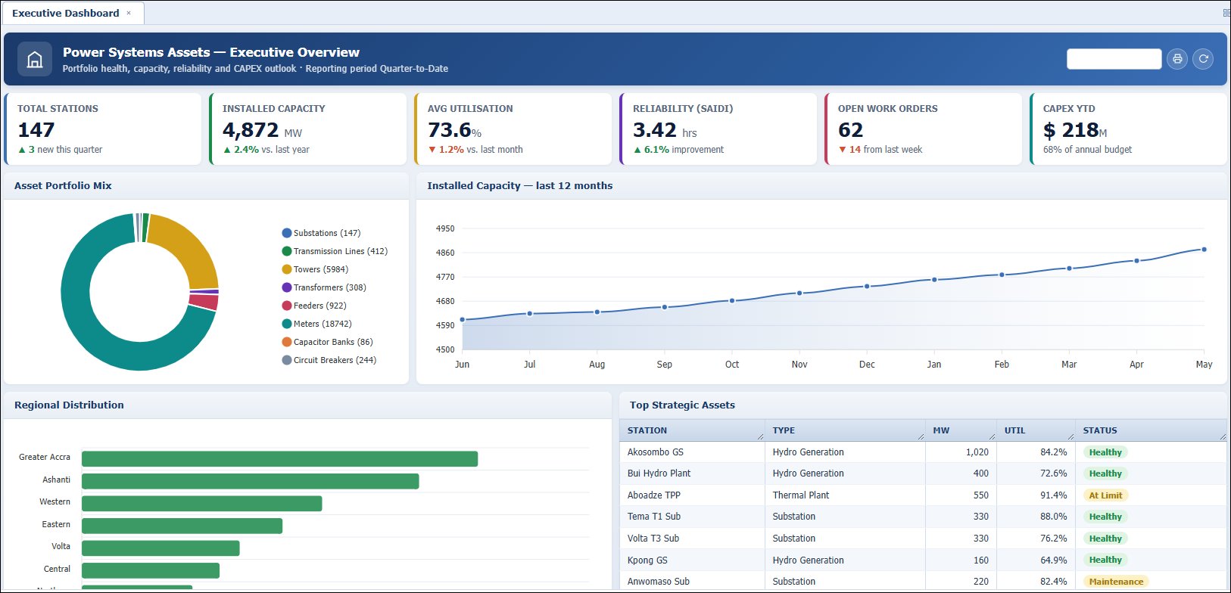
Task: Click the Greater Accra bar
Action: (279, 459)
